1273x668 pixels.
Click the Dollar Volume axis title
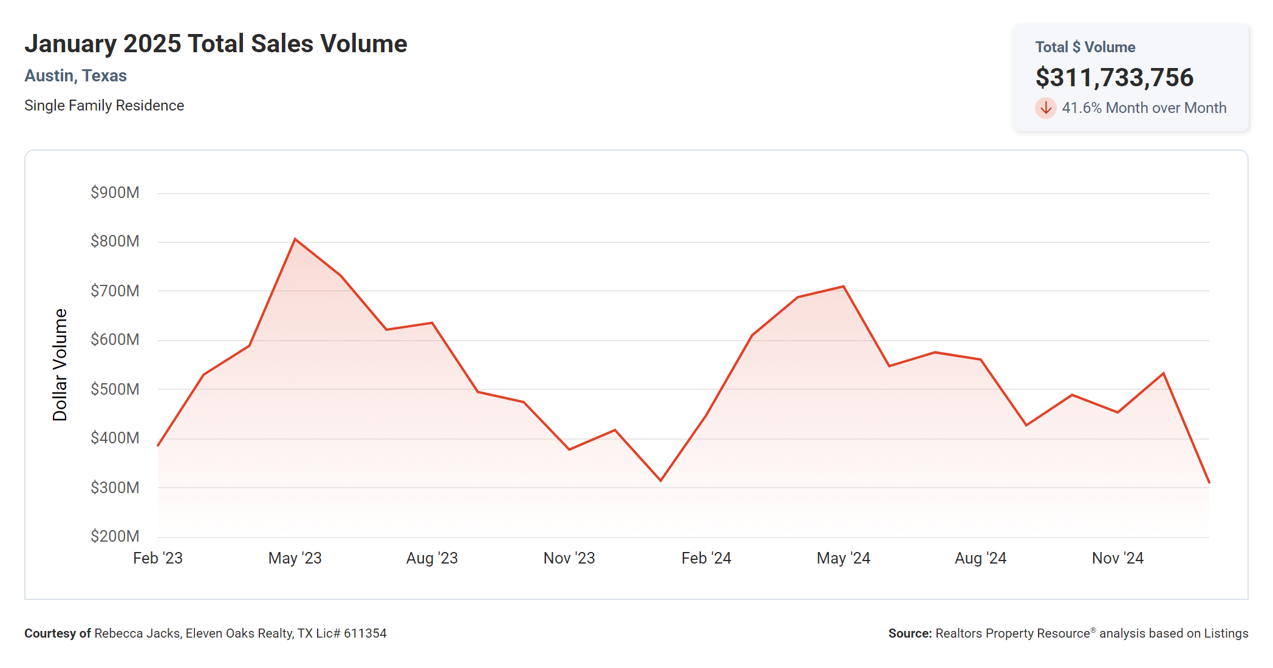[60, 364]
